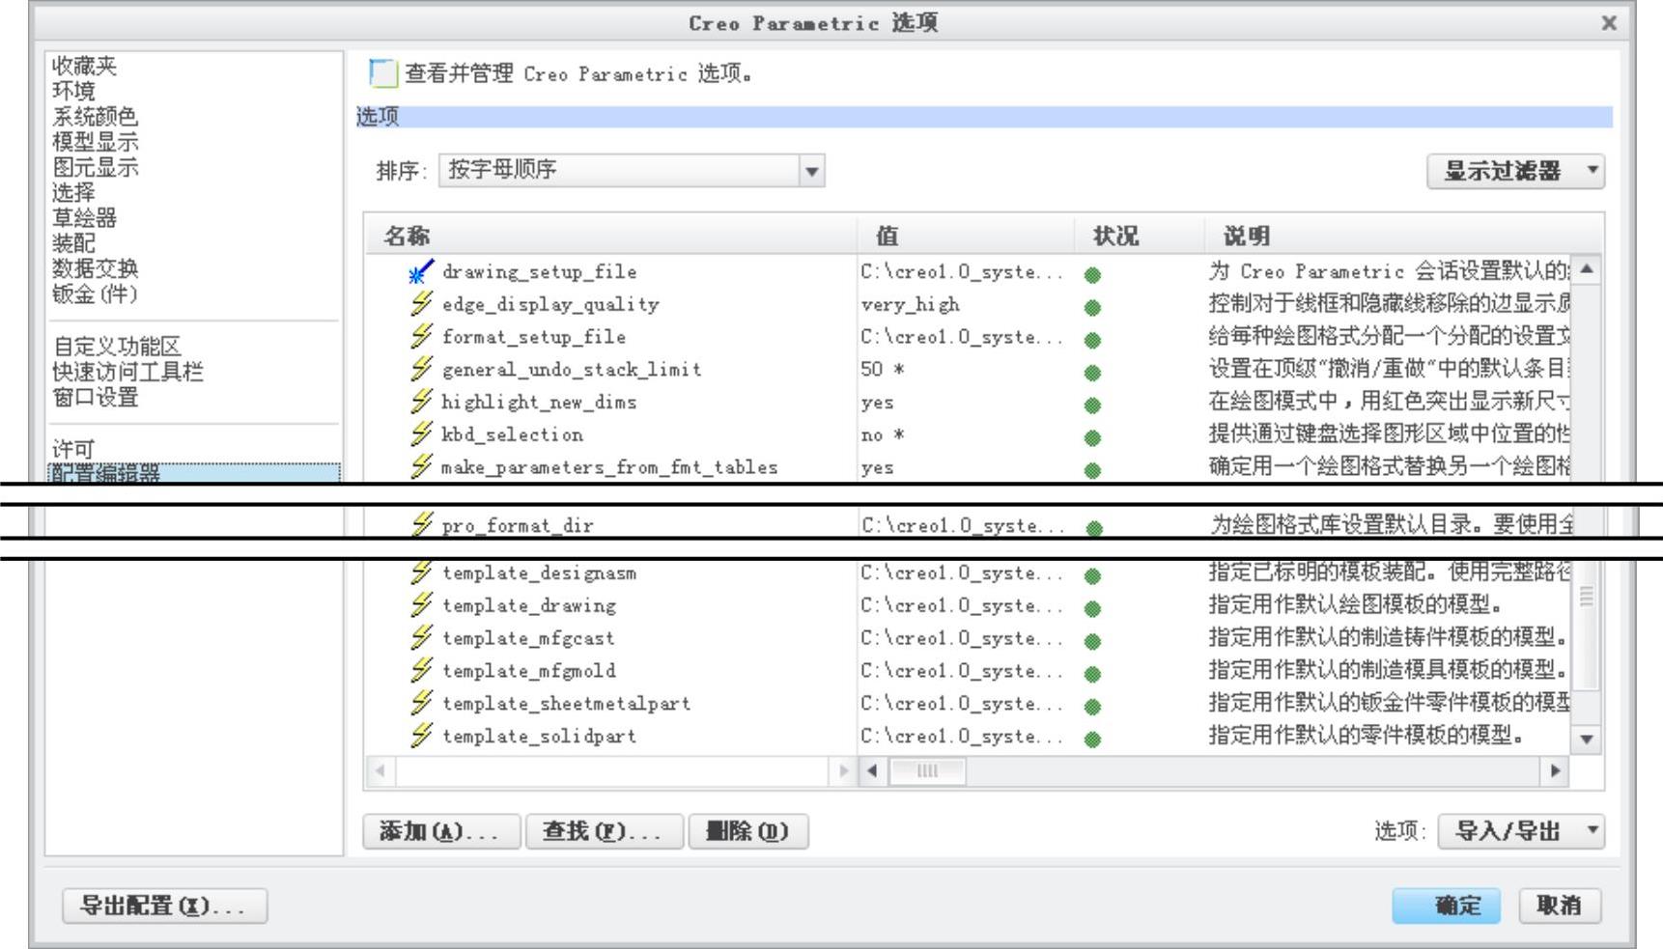Click the options page icon beside 查看并管理
Image resolution: width=1663 pixels, height=949 pixels.
pos(383,73)
